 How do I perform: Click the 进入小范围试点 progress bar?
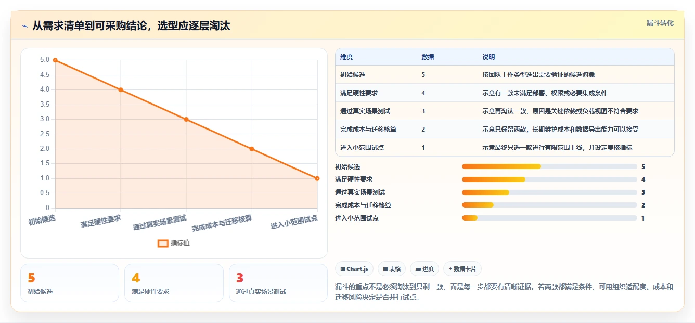coord(549,218)
